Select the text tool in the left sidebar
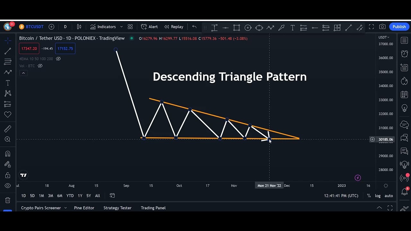 tap(8, 83)
